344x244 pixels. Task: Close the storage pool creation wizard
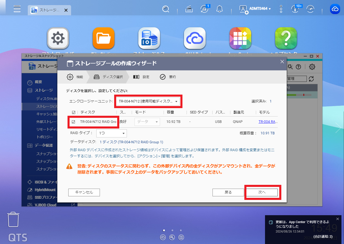point(282,61)
